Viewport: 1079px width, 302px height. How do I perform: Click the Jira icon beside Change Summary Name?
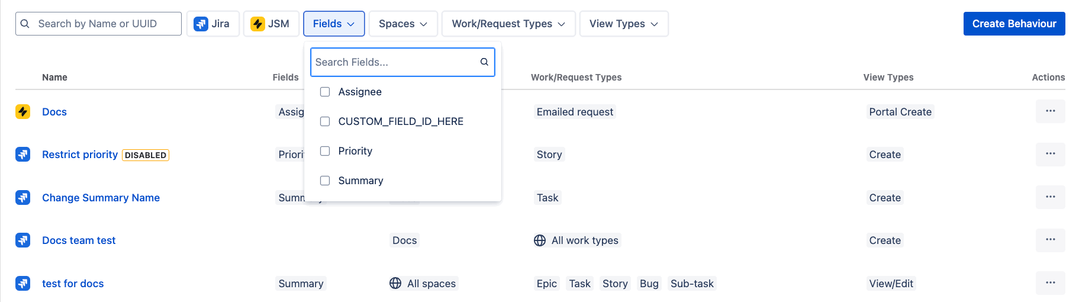pyautogui.click(x=22, y=197)
